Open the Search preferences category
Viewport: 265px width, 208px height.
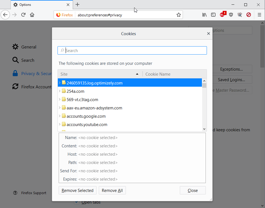coord(28,60)
